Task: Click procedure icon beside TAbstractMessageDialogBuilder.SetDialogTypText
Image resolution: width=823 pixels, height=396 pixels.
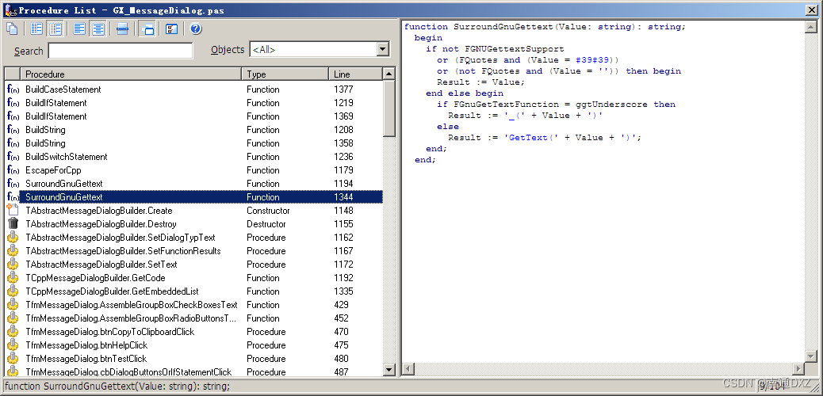Action: coord(13,238)
